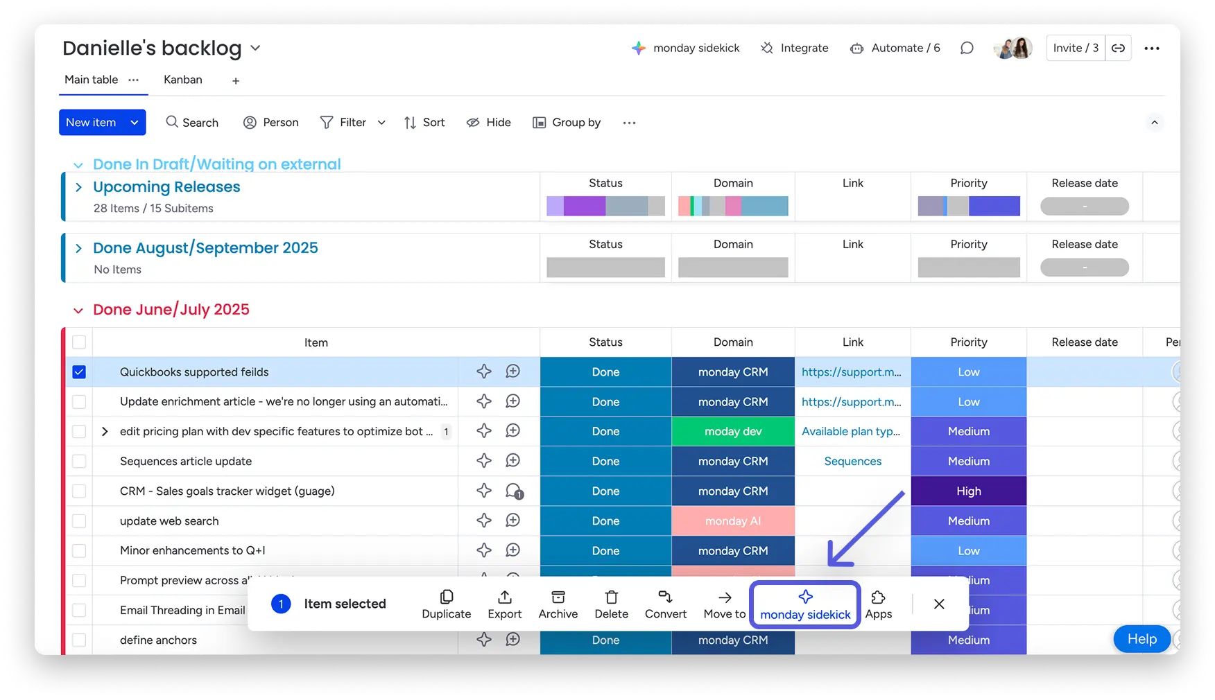
Task: Check the Sequences article update row
Action: click(x=79, y=462)
